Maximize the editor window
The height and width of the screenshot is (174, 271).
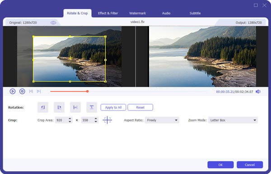pyautogui.click(x=256, y=5)
